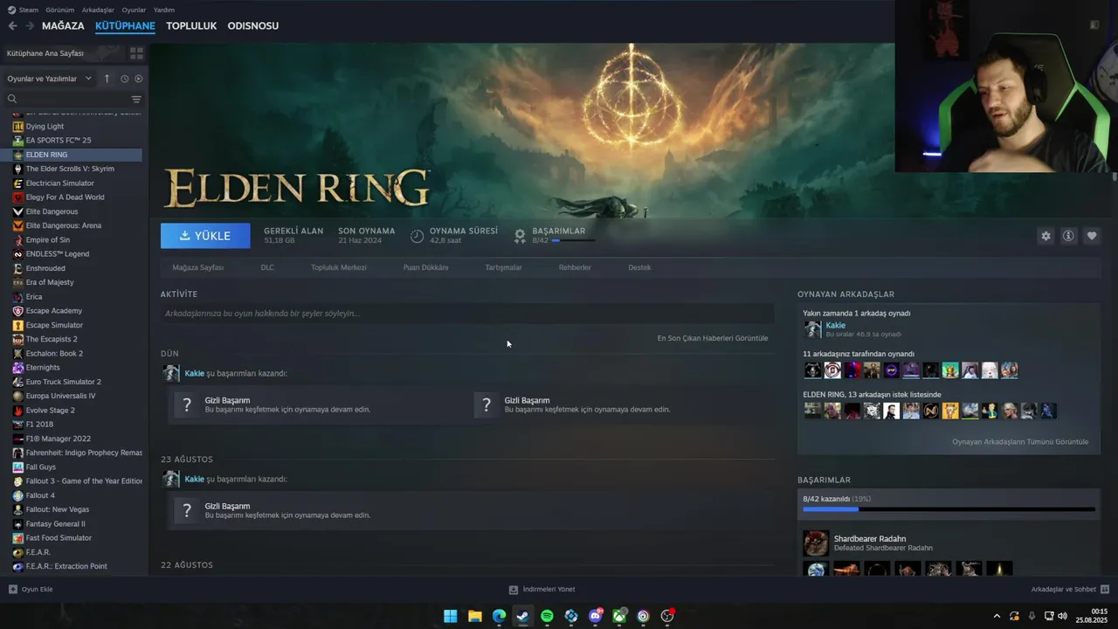This screenshot has height=629, width=1118.
Task: Open Xbox app from taskbar
Action: pyautogui.click(x=619, y=616)
